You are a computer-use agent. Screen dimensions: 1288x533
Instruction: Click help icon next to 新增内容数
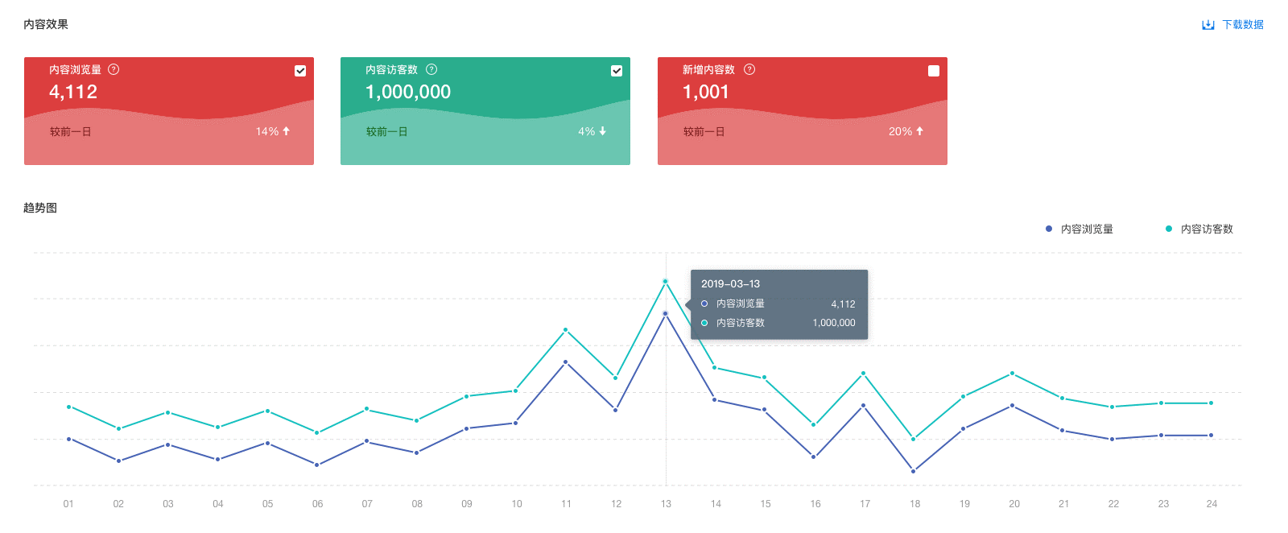click(749, 69)
